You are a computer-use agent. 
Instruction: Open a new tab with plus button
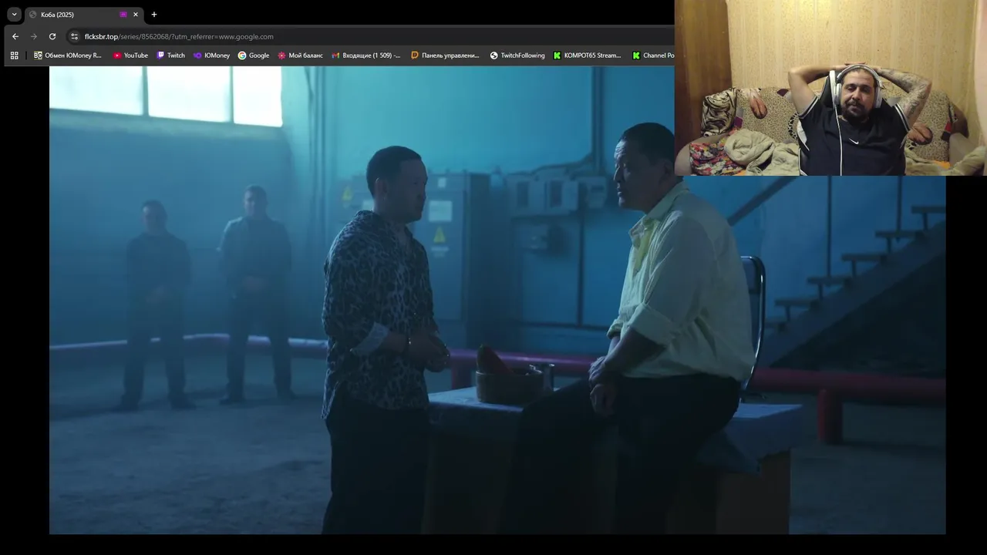(153, 14)
